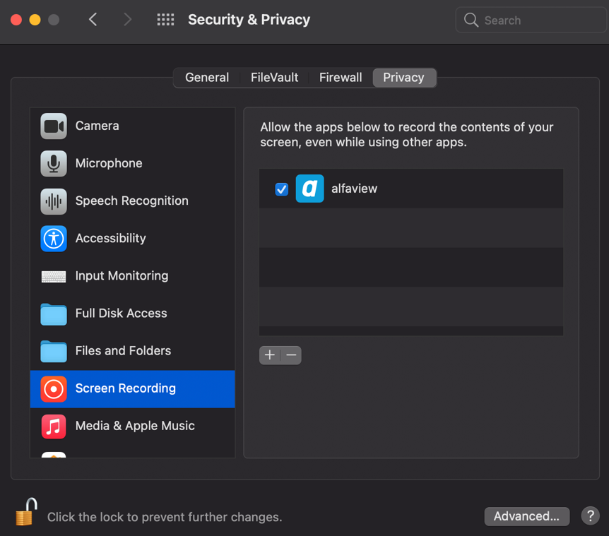This screenshot has width=609, height=536.
Task: Select the Full Disk Access category
Action: 121,313
